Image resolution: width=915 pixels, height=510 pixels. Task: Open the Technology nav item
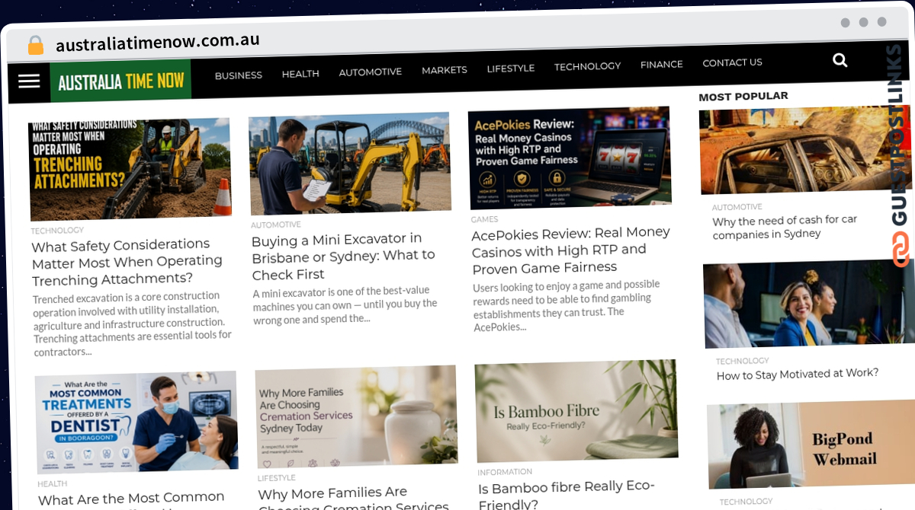pyautogui.click(x=588, y=66)
